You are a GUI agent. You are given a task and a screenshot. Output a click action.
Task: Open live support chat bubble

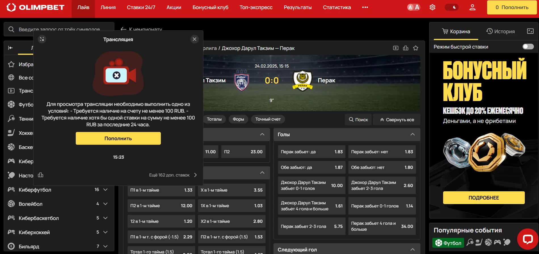point(528,239)
